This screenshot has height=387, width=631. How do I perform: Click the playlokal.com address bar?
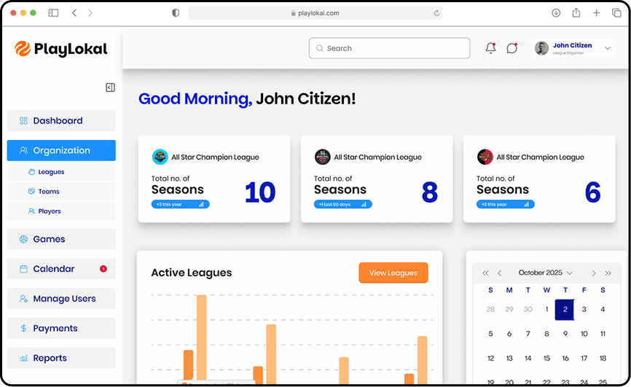pyautogui.click(x=315, y=13)
